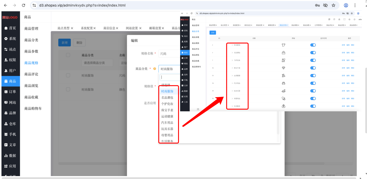The image size is (367, 179).
Task: Expand the 名品潮包 row in the inset screenshot
Action: [x=232, y=52]
